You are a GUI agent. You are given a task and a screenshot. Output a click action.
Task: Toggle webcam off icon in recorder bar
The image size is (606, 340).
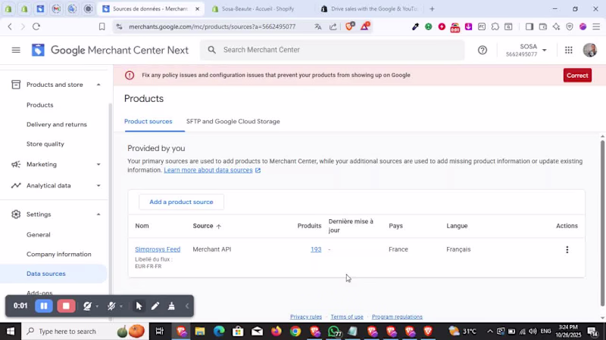tap(87, 306)
